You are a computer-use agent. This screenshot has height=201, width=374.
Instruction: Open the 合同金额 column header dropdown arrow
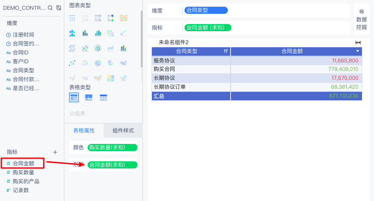(x=357, y=51)
